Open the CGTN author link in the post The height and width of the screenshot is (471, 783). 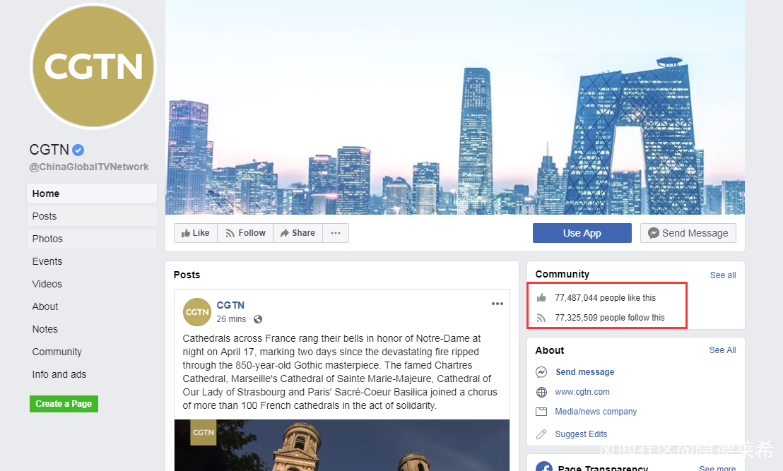tap(230, 305)
